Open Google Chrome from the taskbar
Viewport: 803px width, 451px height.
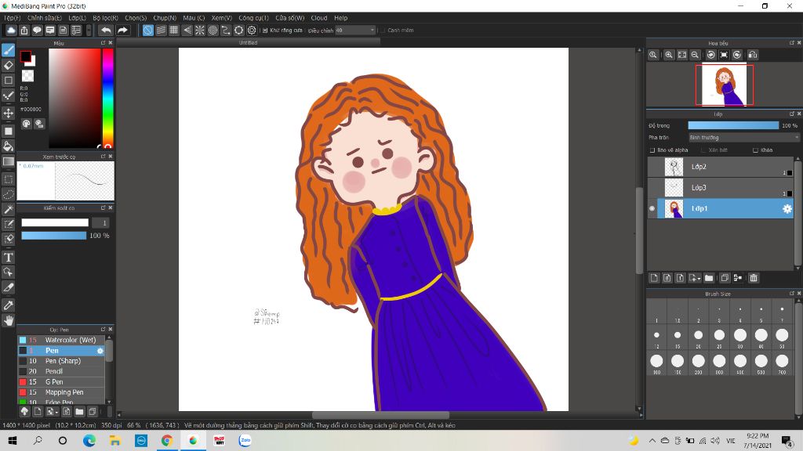(166, 440)
